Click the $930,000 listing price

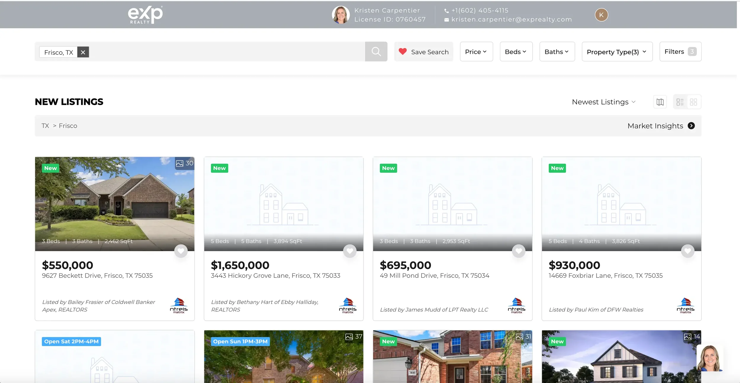coord(574,265)
